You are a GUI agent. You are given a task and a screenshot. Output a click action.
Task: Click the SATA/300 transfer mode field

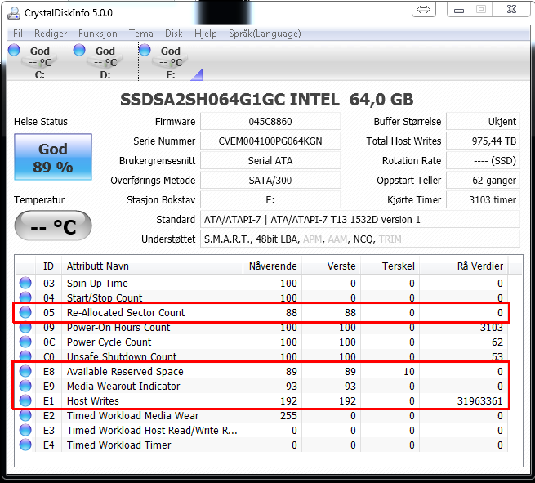(270, 181)
